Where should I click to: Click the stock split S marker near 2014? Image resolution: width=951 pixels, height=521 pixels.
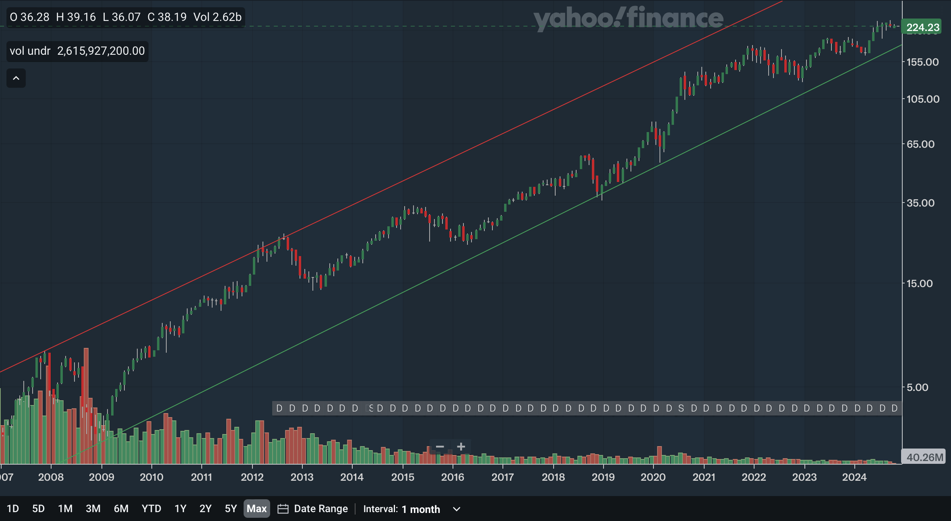click(371, 408)
